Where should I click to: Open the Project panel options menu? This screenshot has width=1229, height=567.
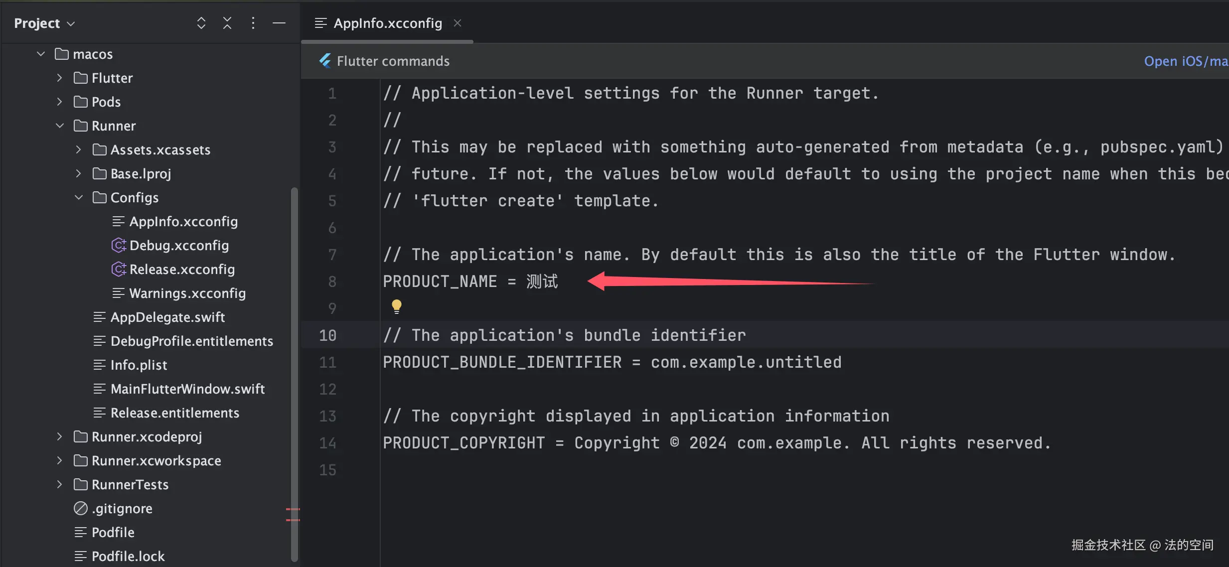point(253,23)
